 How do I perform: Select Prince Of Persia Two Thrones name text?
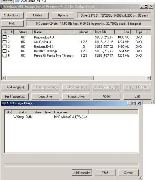click(53, 56)
